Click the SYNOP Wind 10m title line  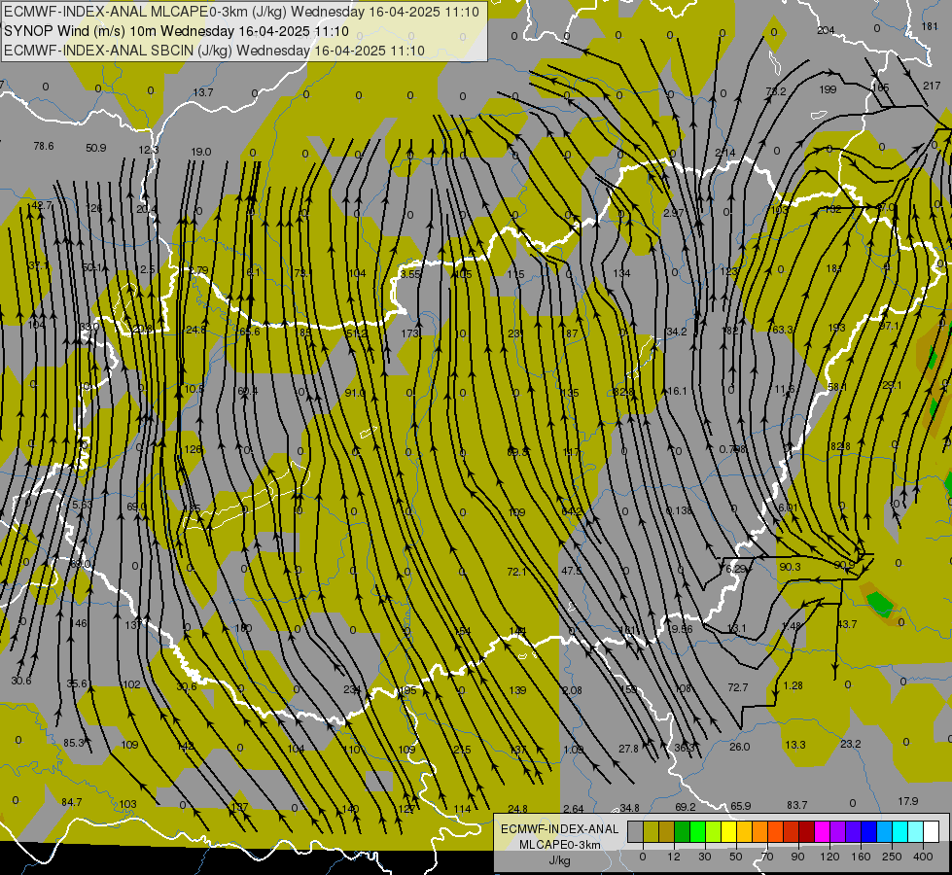click(176, 31)
